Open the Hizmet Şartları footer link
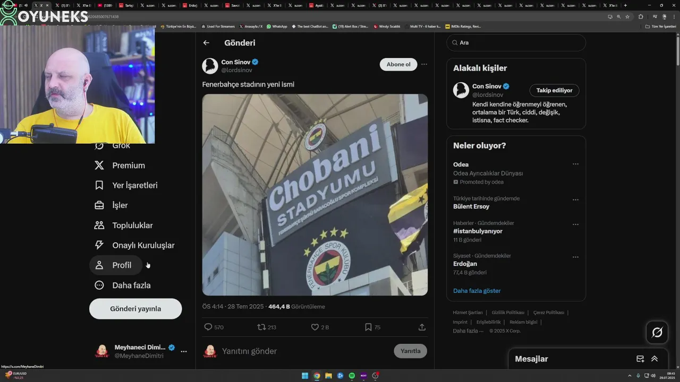680x382 pixels. (x=467, y=312)
